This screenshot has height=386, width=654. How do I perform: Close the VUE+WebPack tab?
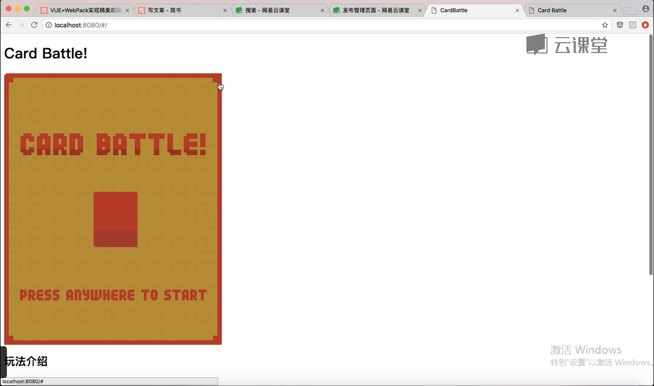pos(127,10)
